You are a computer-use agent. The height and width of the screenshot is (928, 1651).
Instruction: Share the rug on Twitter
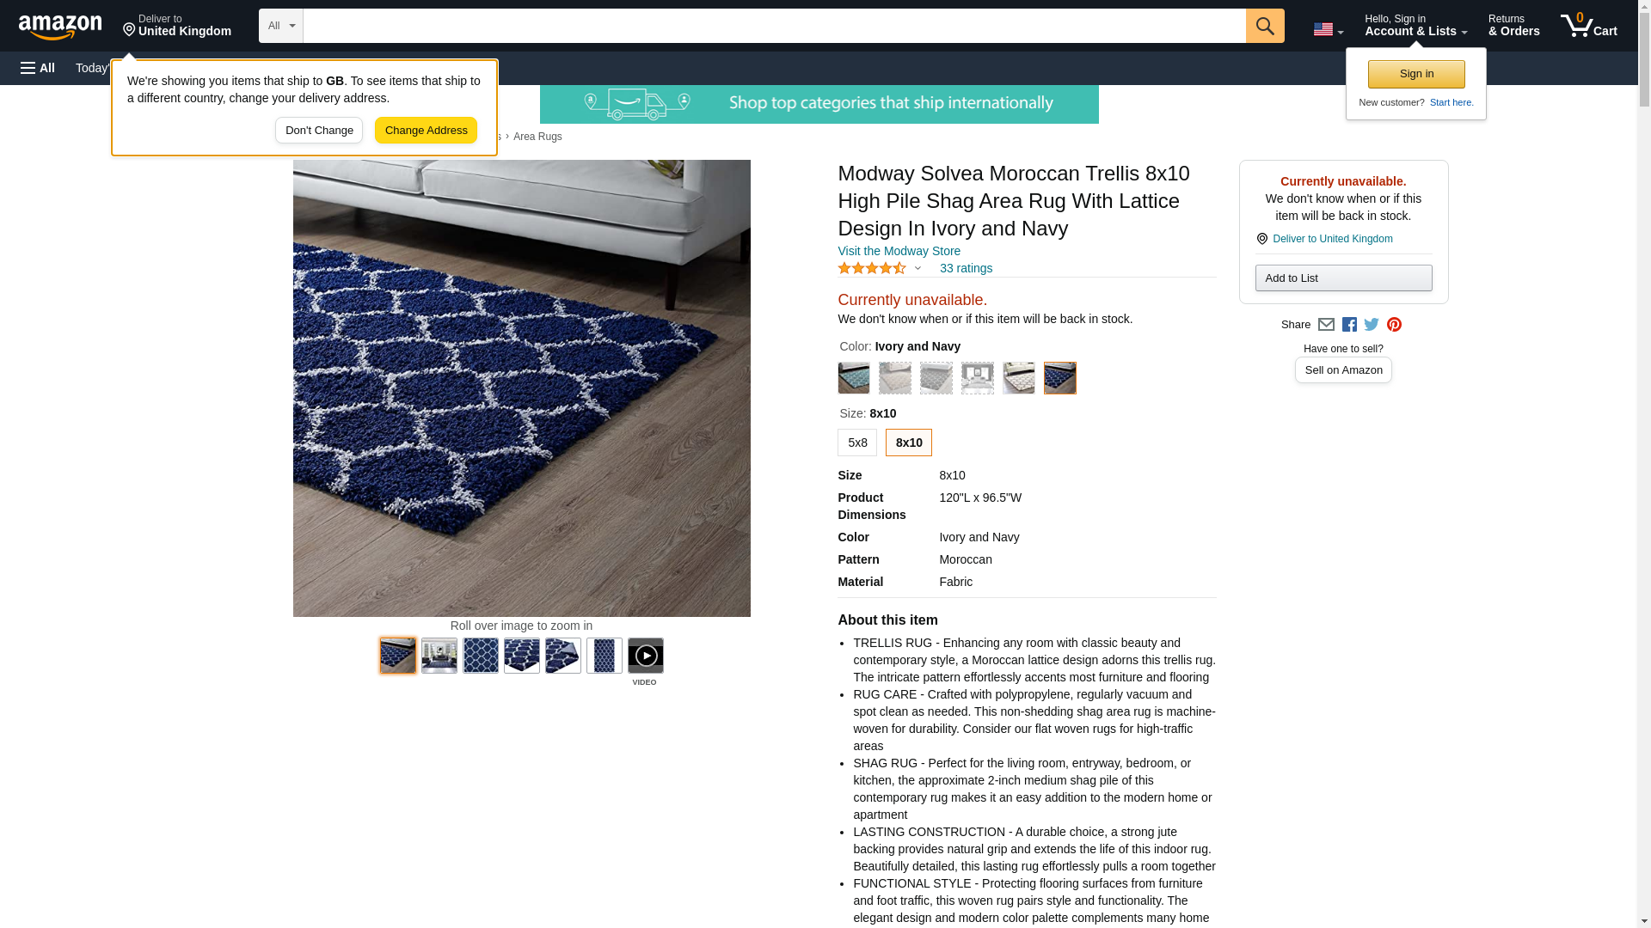pos(1372,325)
